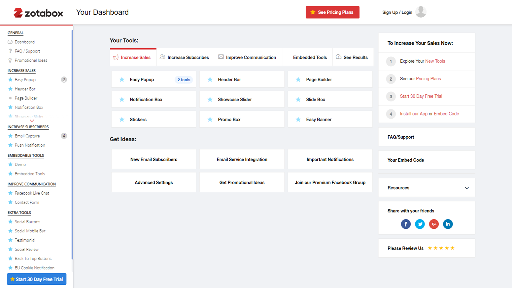Open the Embed Code link
Viewport: 512px width, 288px height.
(446, 114)
